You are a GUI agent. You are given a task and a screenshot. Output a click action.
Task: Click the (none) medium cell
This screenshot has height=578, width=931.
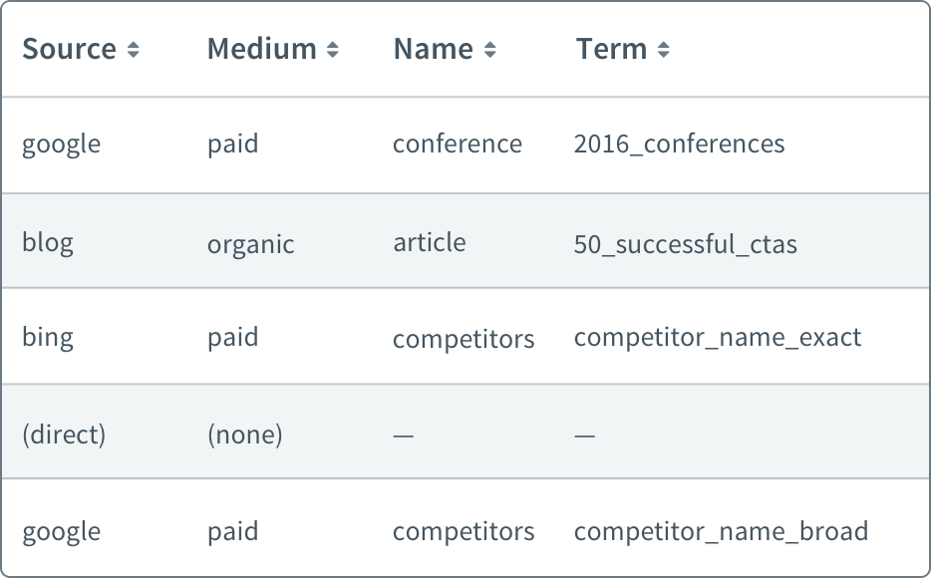point(244,434)
